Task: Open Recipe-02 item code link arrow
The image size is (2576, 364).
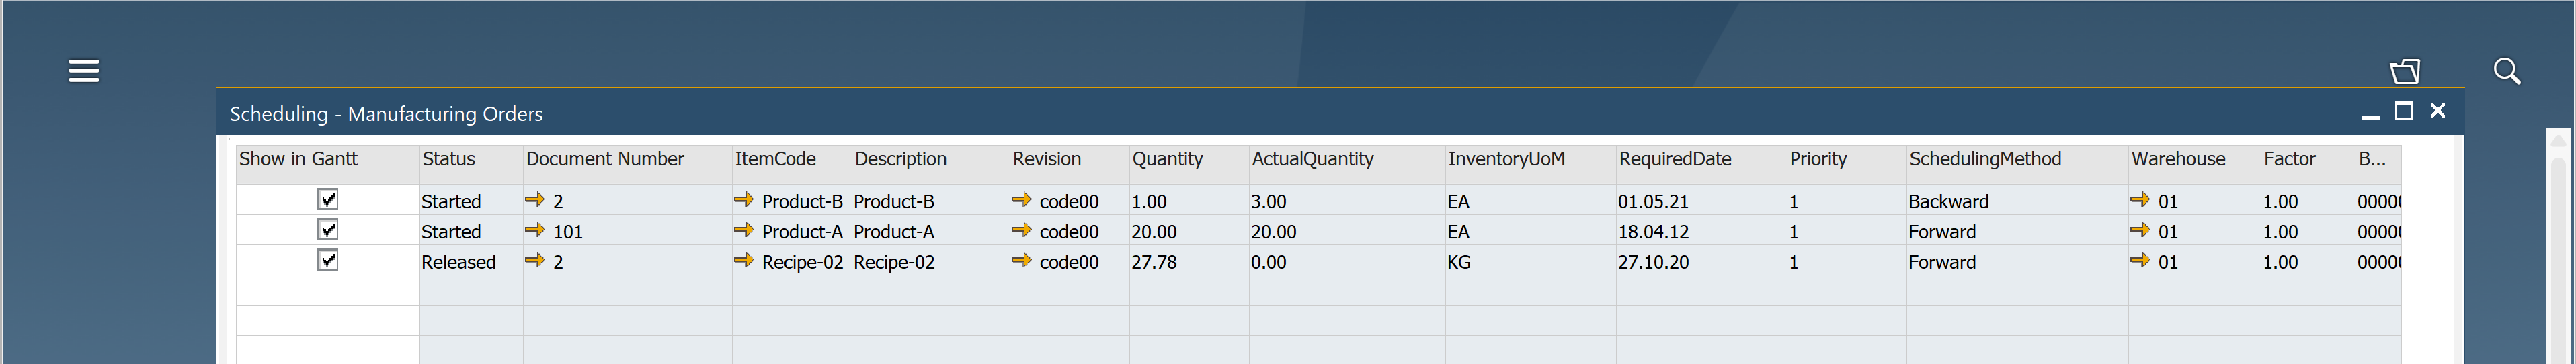Action: (743, 260)
